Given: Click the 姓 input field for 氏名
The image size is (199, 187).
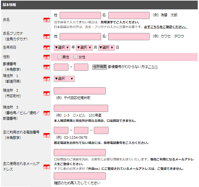Looking at the screenshot, I should [x=80, y=15].
